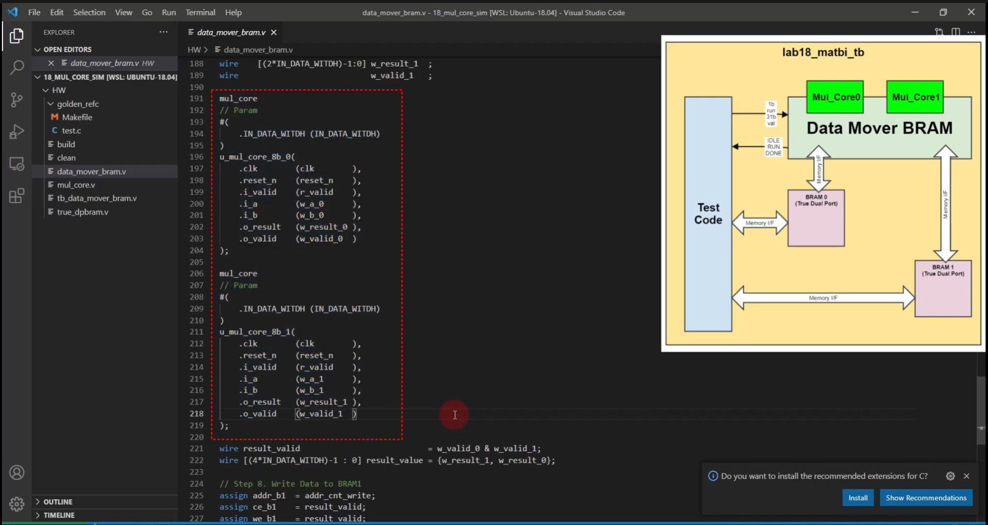Screen dimensions: 988x525
Task: Close the data_mover_bram.v editor tab
Action: click(x=274, y=32)
